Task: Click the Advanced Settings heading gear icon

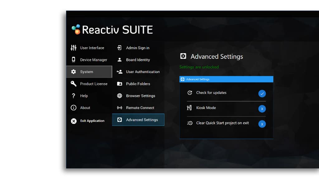Action: (183, 56)
